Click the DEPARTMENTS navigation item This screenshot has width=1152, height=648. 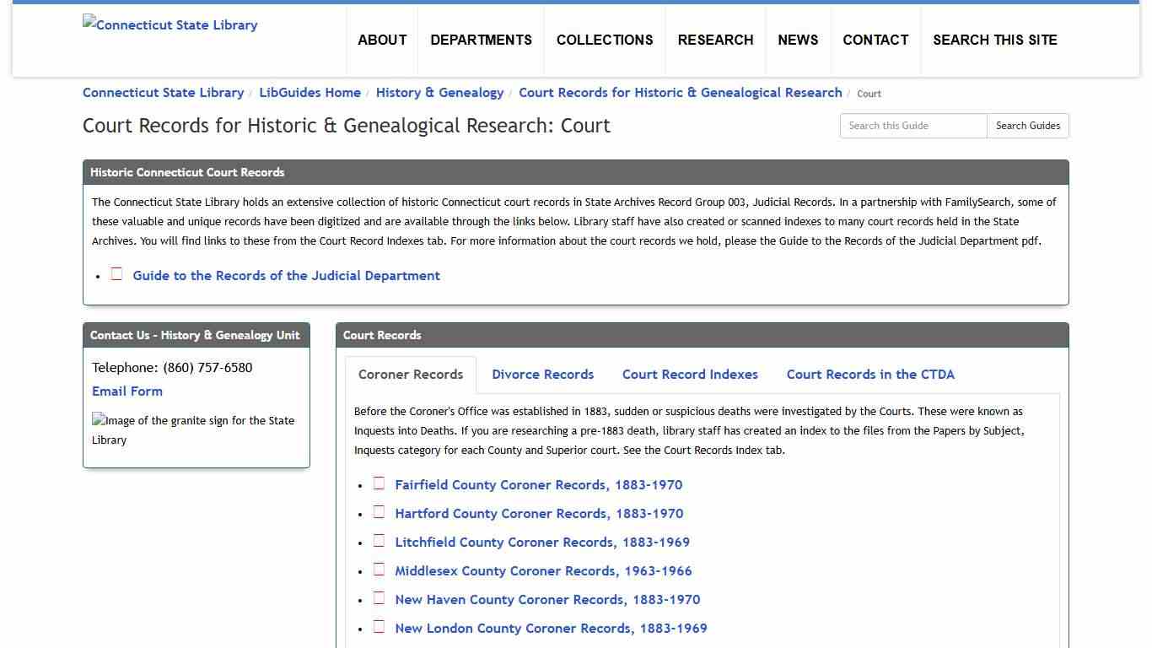point(481,40)
